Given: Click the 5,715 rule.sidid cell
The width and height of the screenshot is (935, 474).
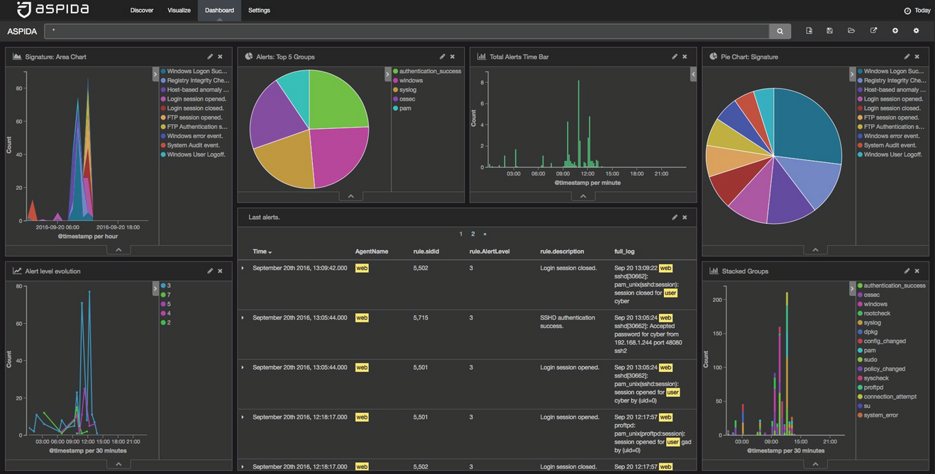Looking at the screenshot, I should (421, 318).
